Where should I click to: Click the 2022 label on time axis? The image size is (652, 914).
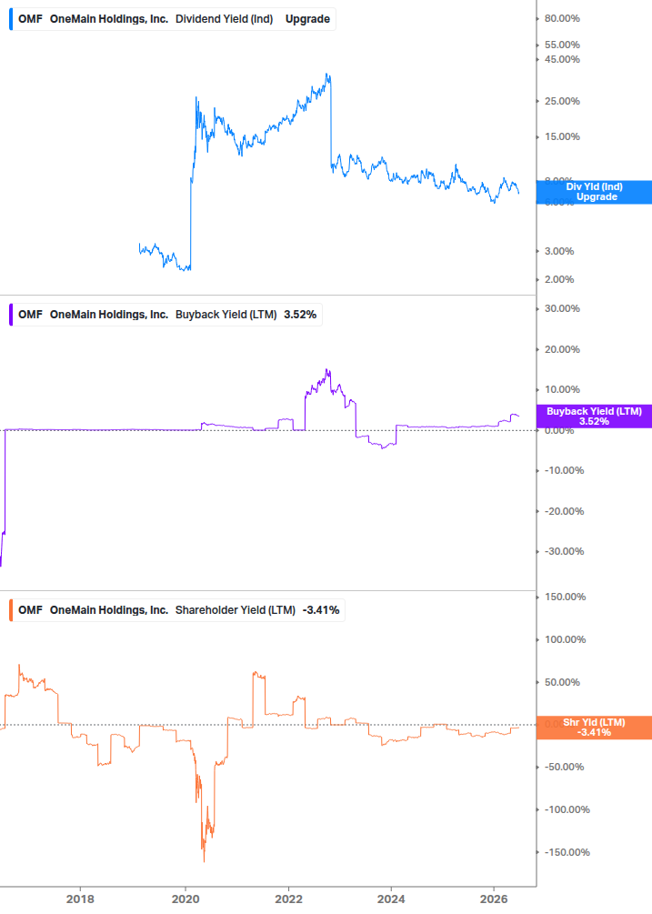point(288,899)
